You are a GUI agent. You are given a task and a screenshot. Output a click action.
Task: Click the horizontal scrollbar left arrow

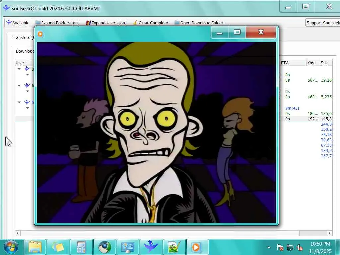18,233
